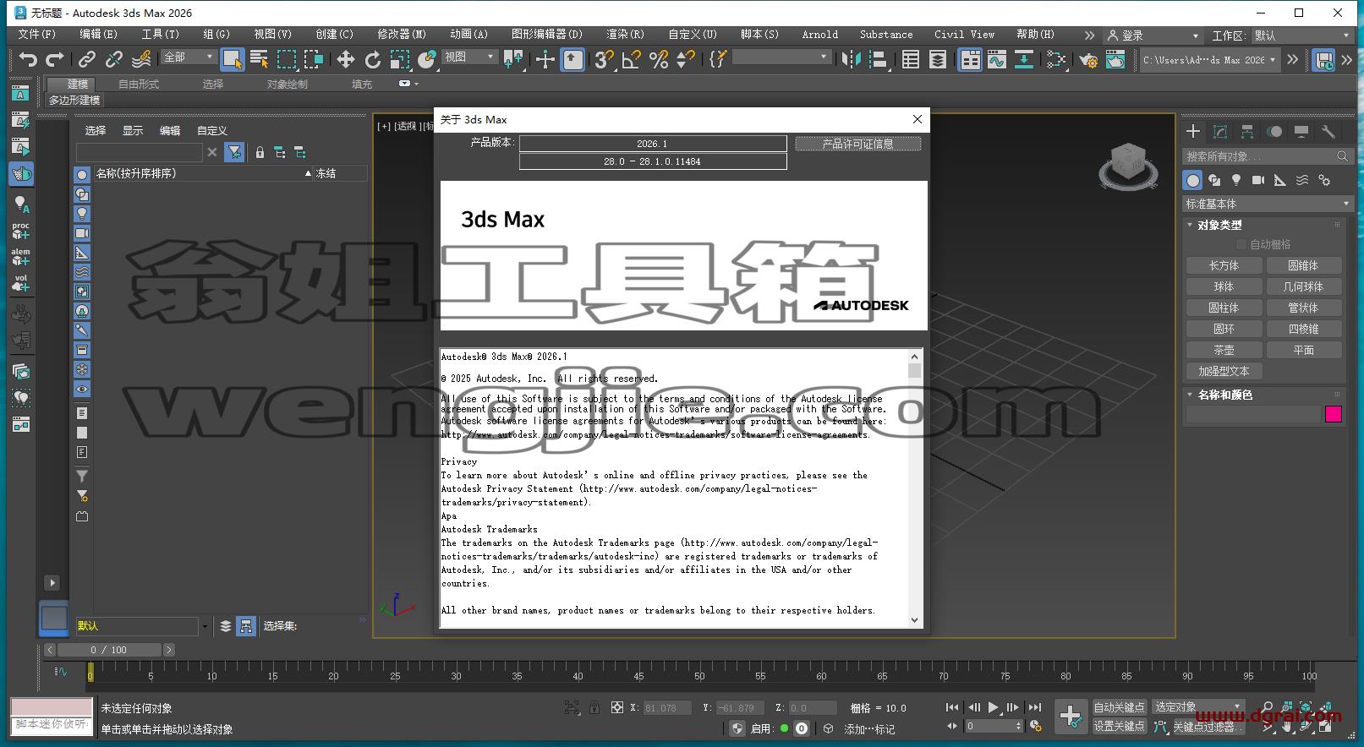Toggle the filter icon in Scene Explorer
Viewport: 1364px width, 747px height.
tap(235, 152)
